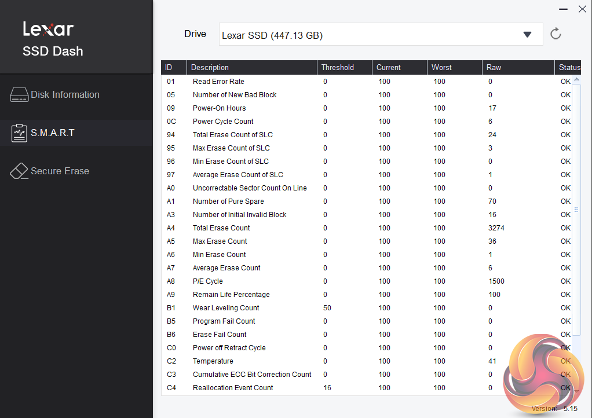Viewport: 592px width, 418px height.
Task: Click Lexar SSD (447.13 GB) drive field
Action: point(381,34)
